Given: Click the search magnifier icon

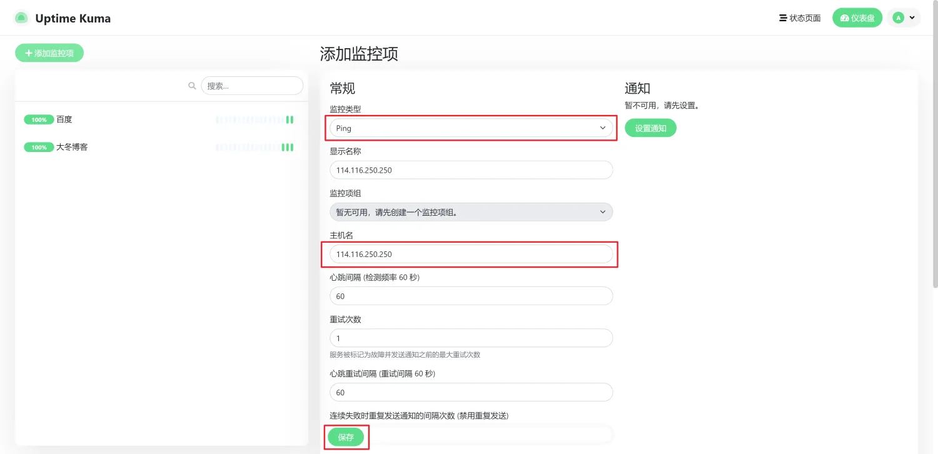Looking at the screenshot, I should pyautogui.click(x=192, y=86).
